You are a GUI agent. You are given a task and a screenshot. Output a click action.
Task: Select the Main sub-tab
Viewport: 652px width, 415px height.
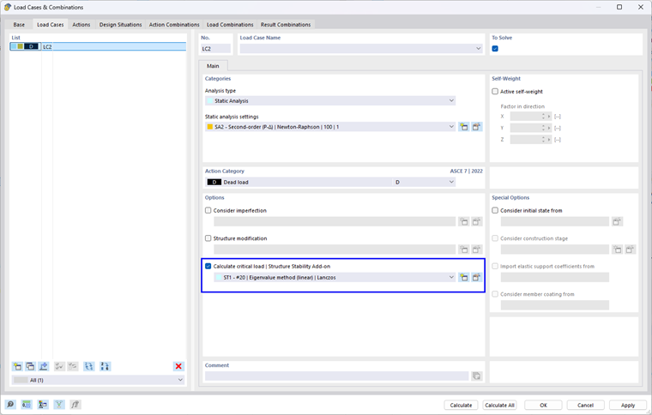click(213, 66)
